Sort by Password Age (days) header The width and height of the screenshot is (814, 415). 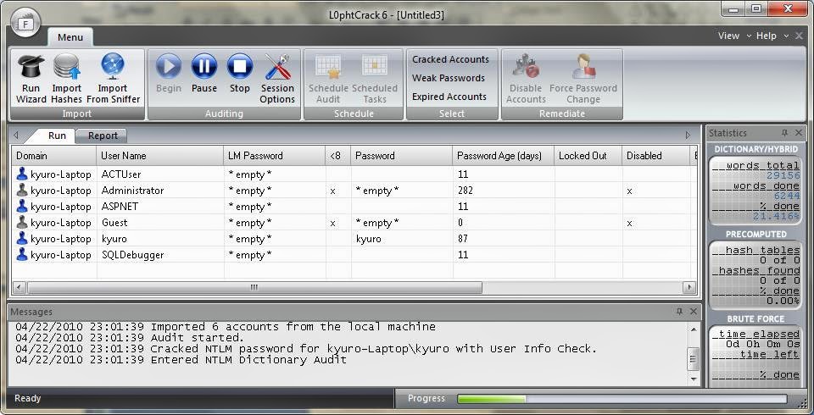click(x=503, y=156)
